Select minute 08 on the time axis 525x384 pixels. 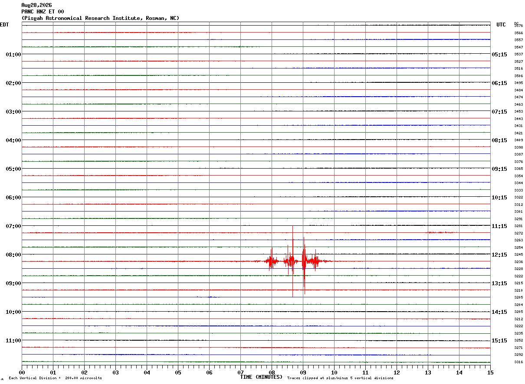pos(272,372)
